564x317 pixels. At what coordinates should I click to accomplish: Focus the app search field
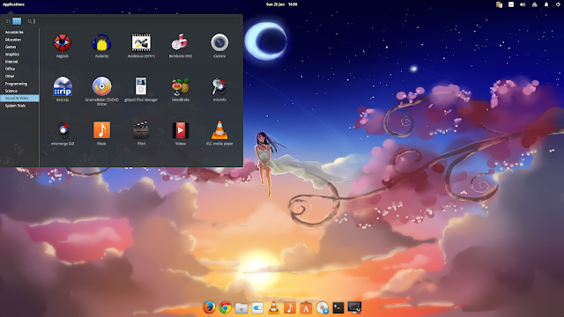point(133,21)
